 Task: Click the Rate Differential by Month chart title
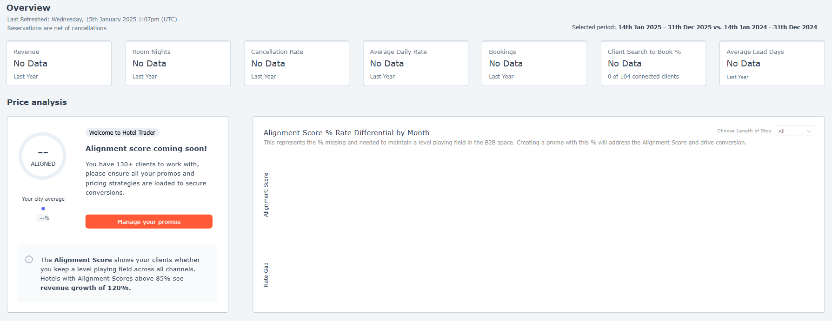346,133
